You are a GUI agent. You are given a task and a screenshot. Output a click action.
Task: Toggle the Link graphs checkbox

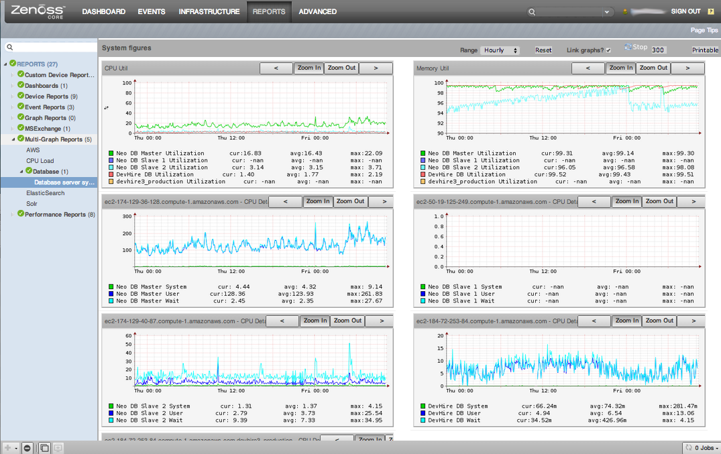608,50
